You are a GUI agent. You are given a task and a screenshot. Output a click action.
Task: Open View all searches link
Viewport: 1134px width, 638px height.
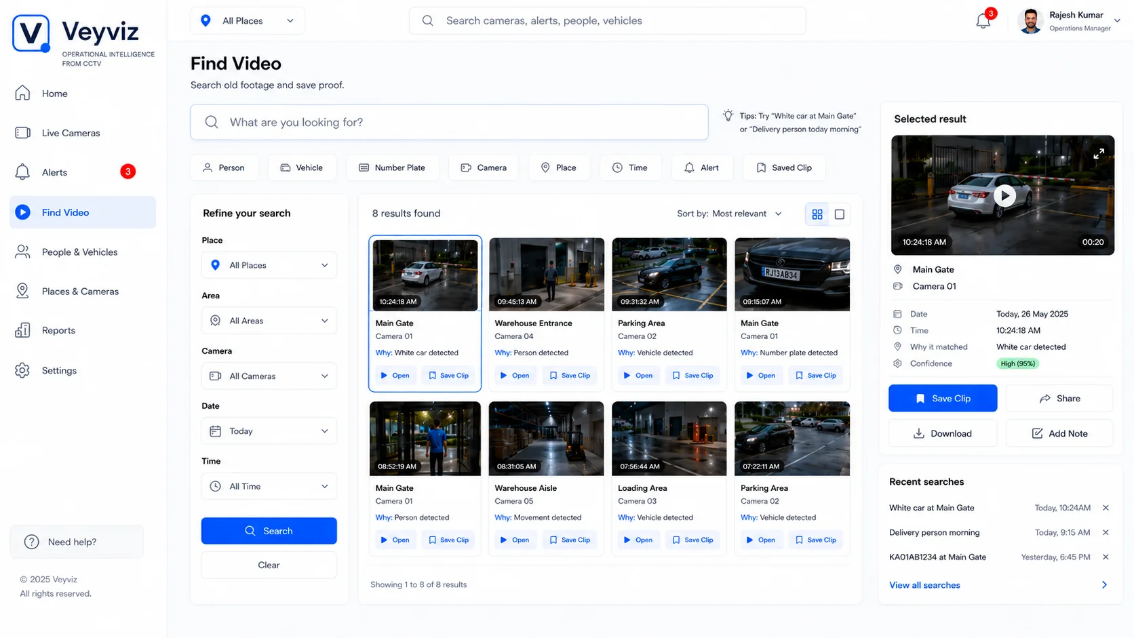pyautogui.click(x=924, y=585)
